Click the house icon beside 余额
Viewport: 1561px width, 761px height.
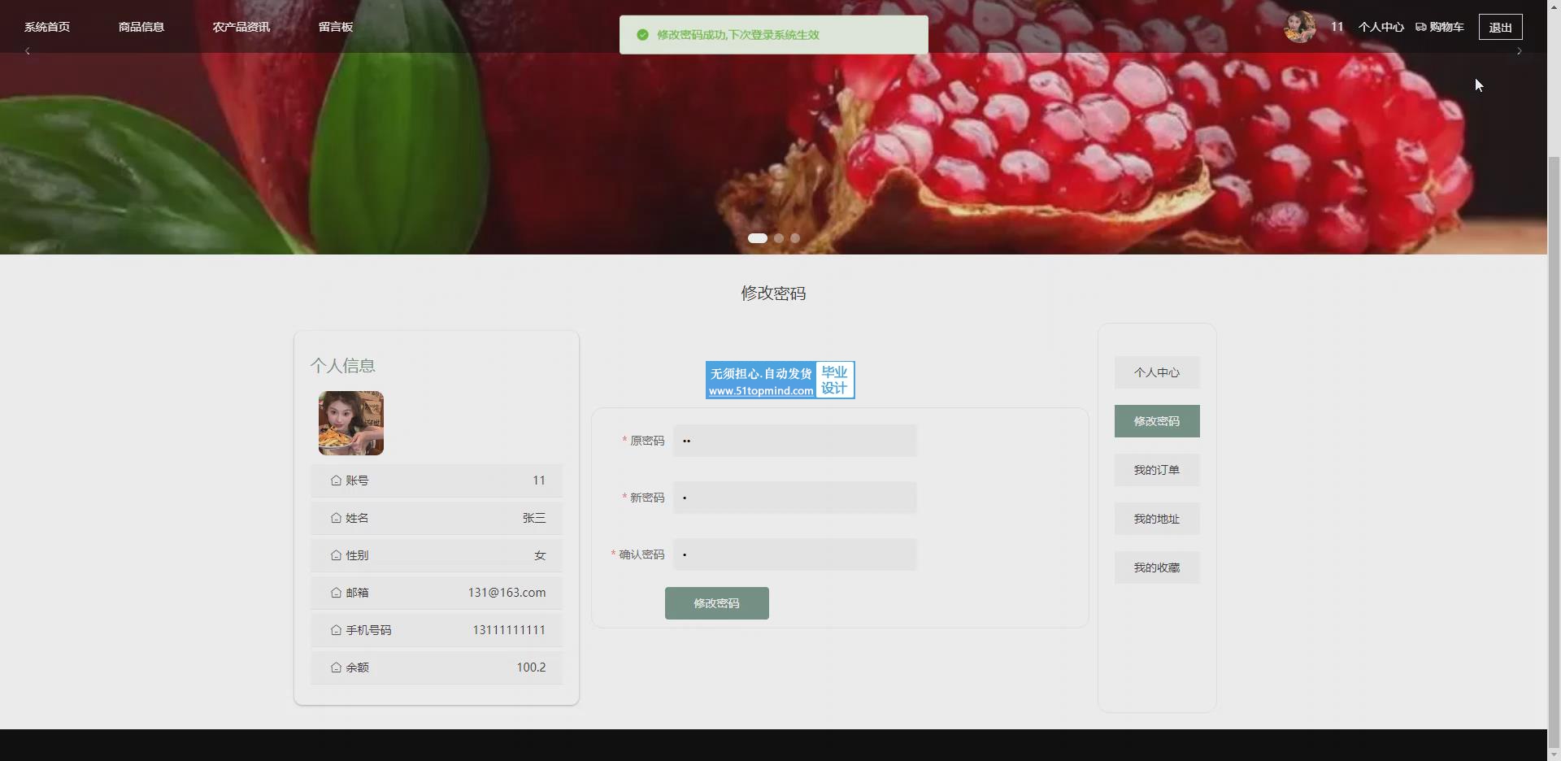click(x=336, y=668)
